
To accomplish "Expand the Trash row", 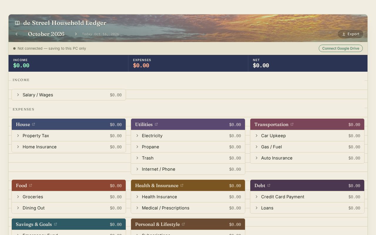I will pyautogui.click(x=188, y=158).
